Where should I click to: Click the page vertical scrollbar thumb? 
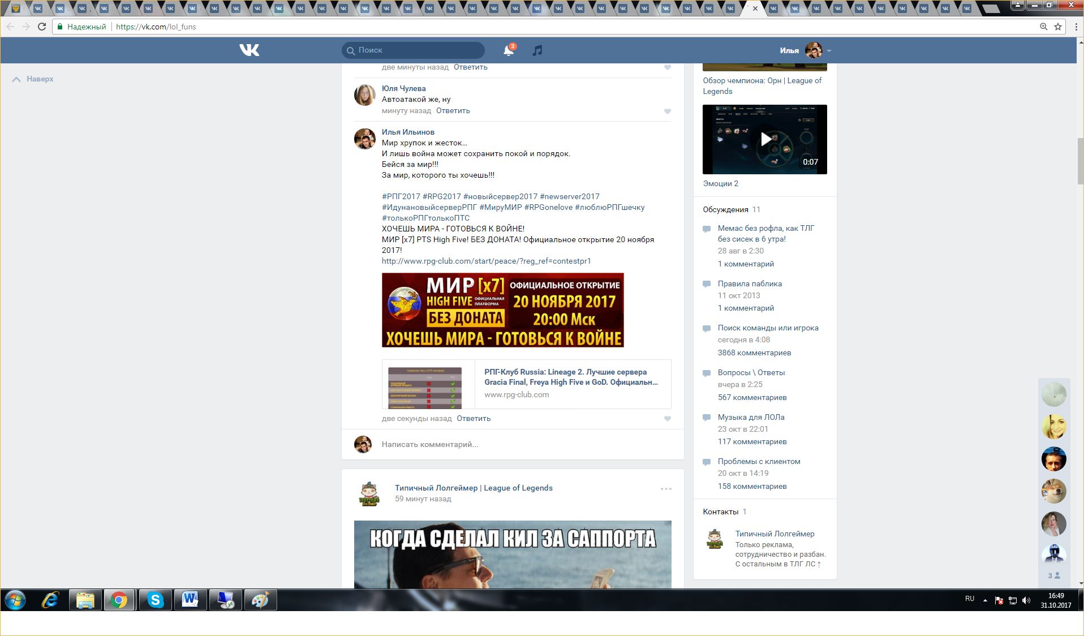1080,161
